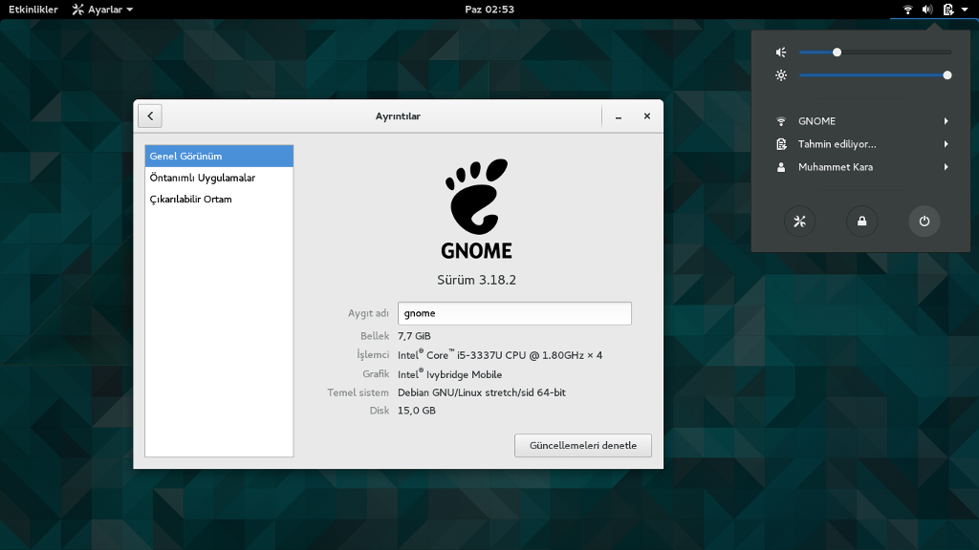Lock the screen with the padlock button
The image size is (979, 550).
[861, 222]
